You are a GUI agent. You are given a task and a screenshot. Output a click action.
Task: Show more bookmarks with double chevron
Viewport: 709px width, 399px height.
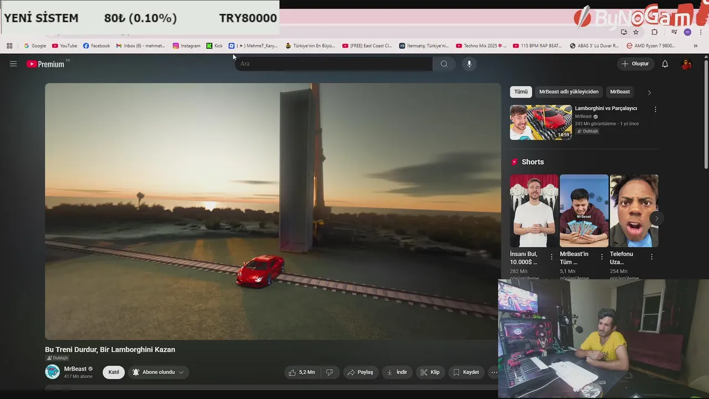point(696,46)
